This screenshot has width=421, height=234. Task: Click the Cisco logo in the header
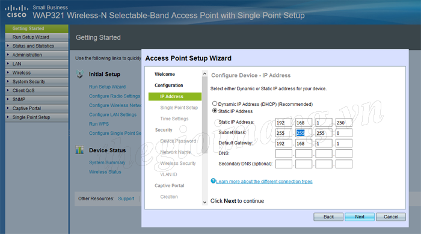[x=17, y=11]
